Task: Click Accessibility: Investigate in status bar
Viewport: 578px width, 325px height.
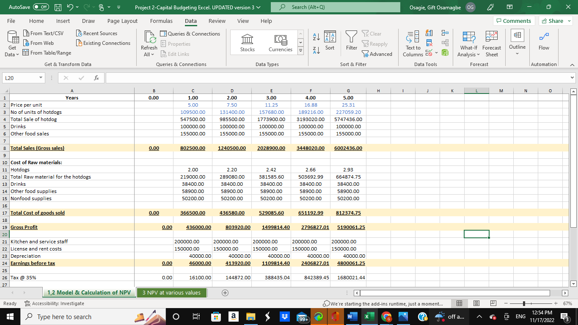Action: [54, 303]
